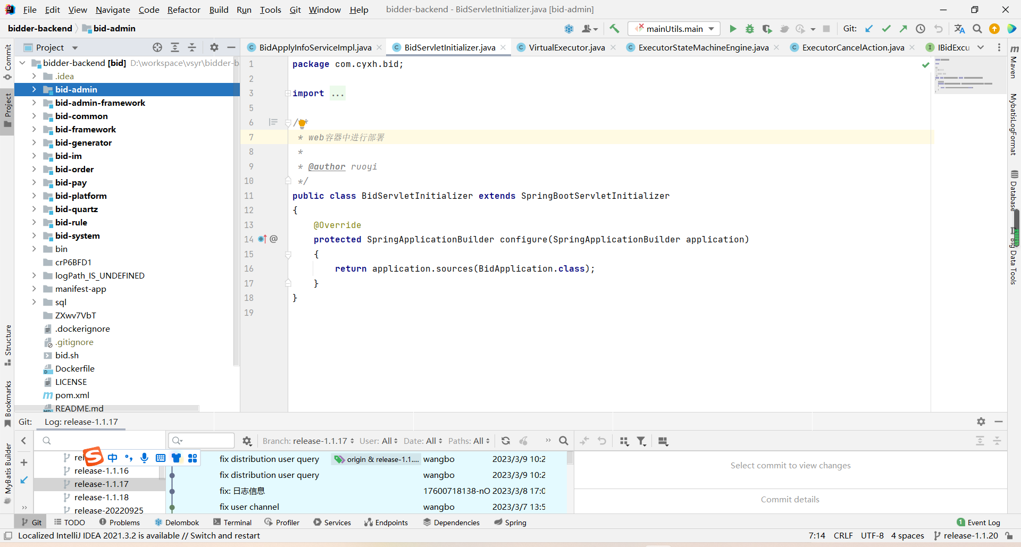This screenshot has height=547, width=1021.
Task: Open Project panel settings gear
Action: [214, 47]
